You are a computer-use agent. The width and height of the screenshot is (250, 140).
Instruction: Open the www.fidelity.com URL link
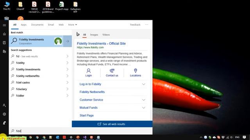pyautogui.click(x=90, y=47)
